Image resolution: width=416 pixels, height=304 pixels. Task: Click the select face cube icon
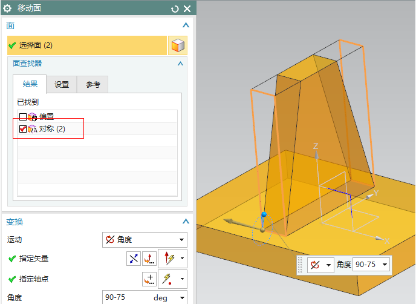(177, 45)
